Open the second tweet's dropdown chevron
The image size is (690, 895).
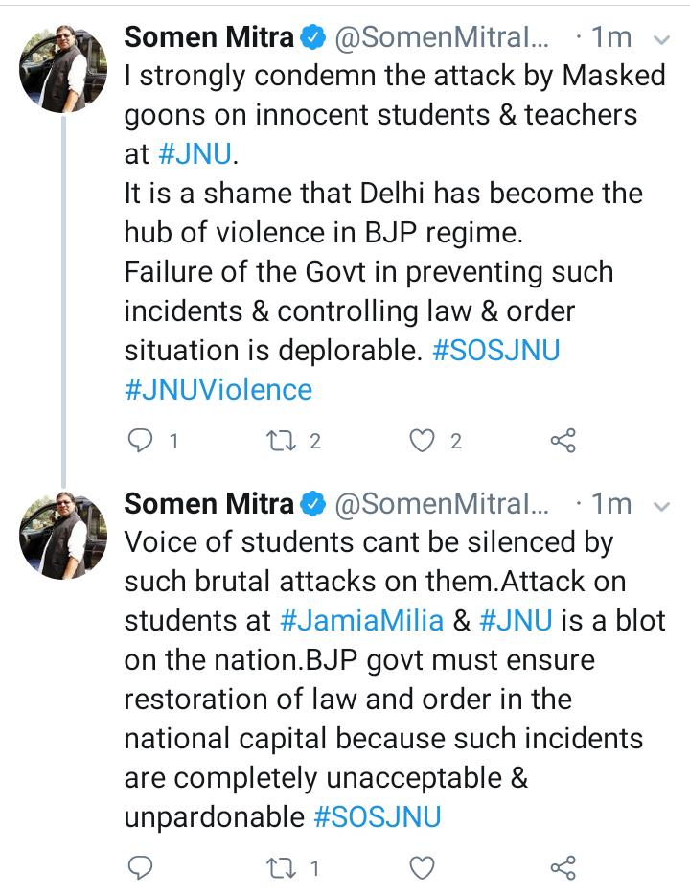pos(660,504)
